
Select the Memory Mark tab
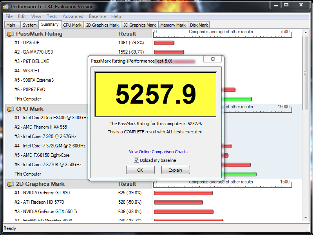173,25
